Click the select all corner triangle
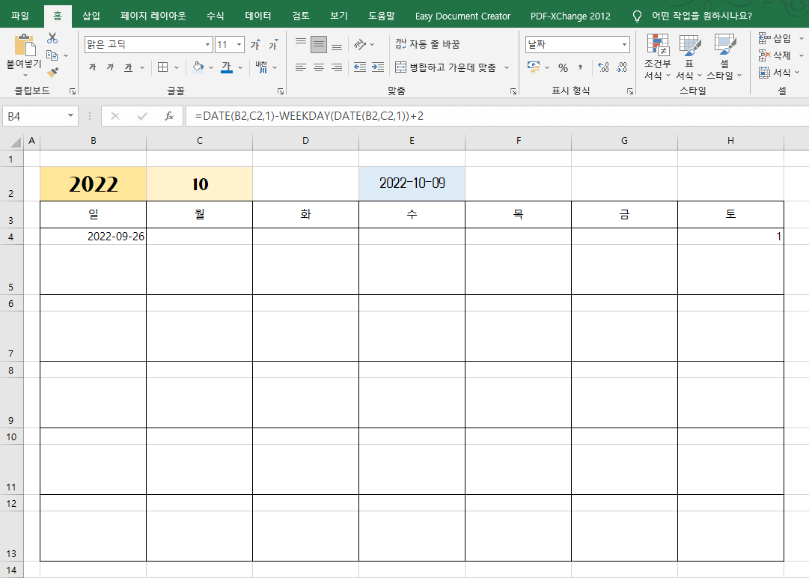809x578 pixels. (16, 142)
